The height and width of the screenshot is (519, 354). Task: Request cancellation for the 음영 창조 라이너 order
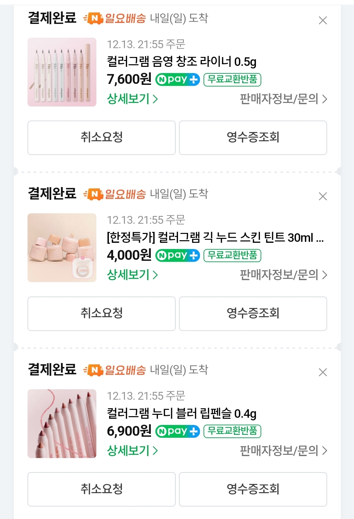click(102, 138)
